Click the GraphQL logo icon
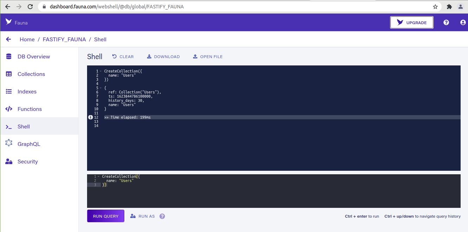The image size is (468, 232). point(9,143)
